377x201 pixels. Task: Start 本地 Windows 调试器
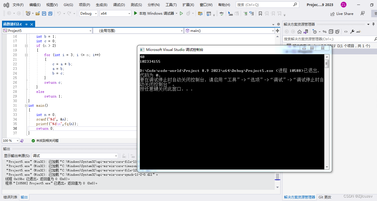[x=154, y=14]
